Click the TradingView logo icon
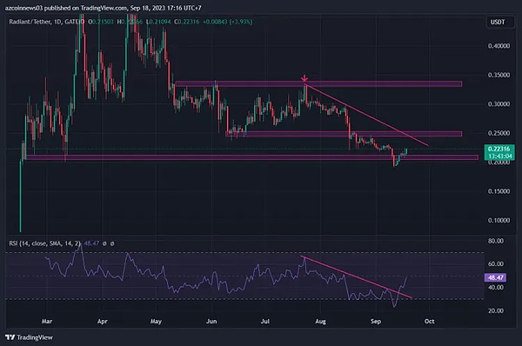Viewport: 522px width, 346px height. [10, 337]
